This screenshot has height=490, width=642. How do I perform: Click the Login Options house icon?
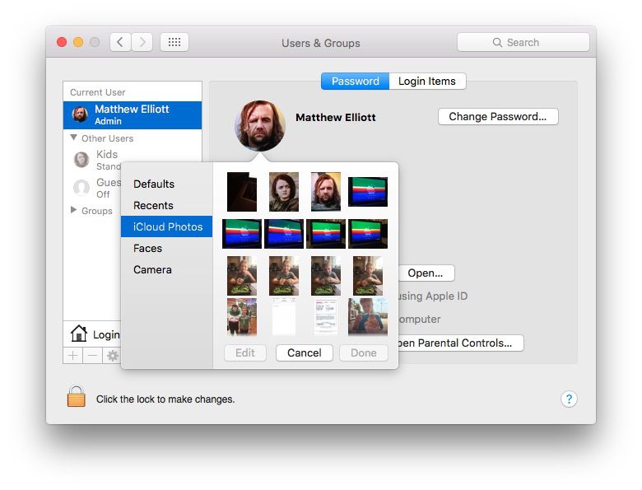click(79, 334)
